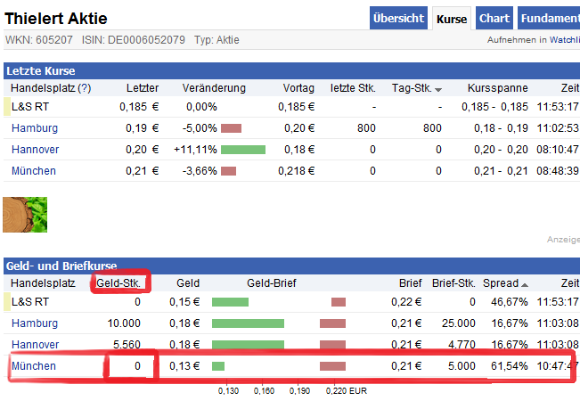Viewport: 580px width, 409px height.
Task: Click the Vortag column header
Action: click(298, 88)
